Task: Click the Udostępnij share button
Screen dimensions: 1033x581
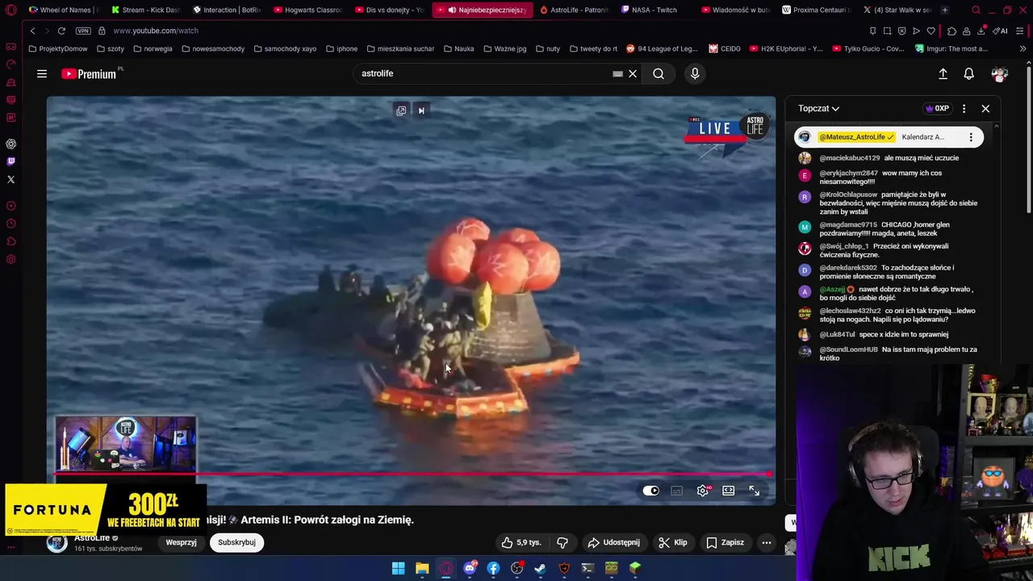Action: (613, 542)
